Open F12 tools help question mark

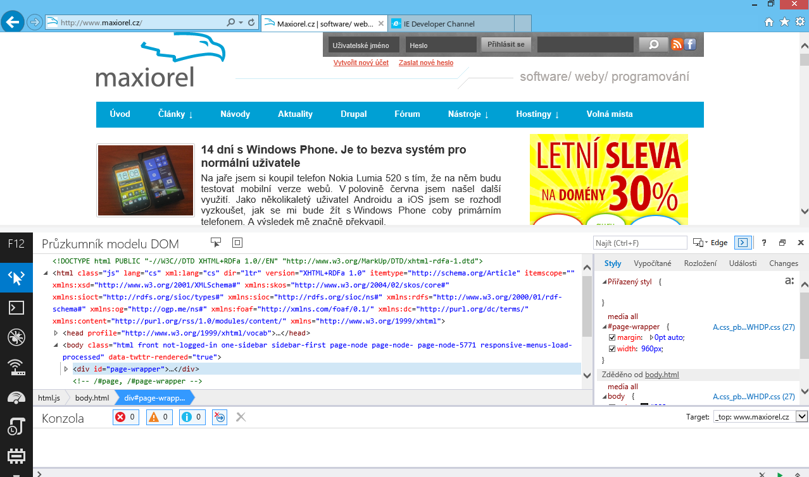click(764, 243)
